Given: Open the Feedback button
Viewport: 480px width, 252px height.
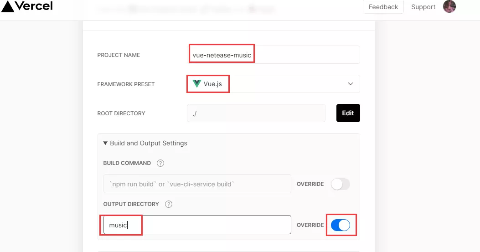Looking at the screenshot, I should tap(383, 7).
